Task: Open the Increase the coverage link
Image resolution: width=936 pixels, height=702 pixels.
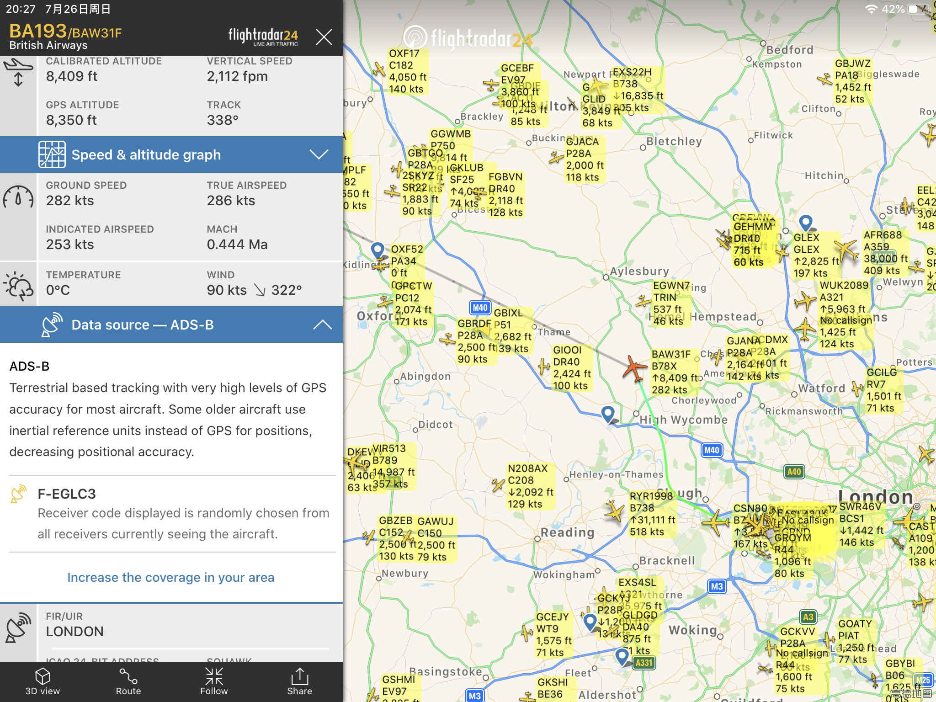Action: [171, 577]
